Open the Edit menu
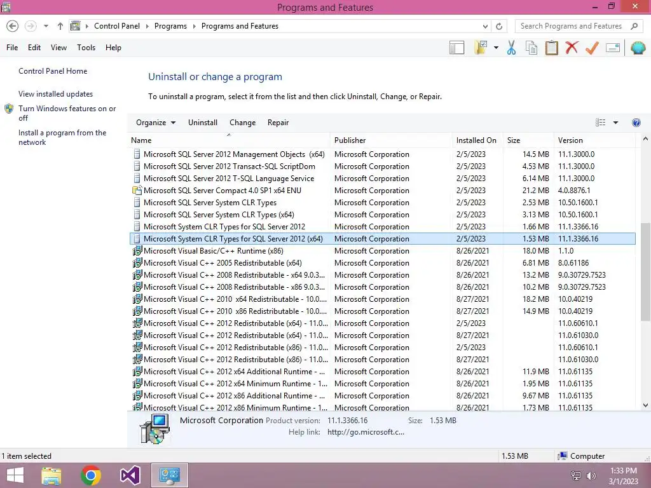 click(x=34, y=48)
